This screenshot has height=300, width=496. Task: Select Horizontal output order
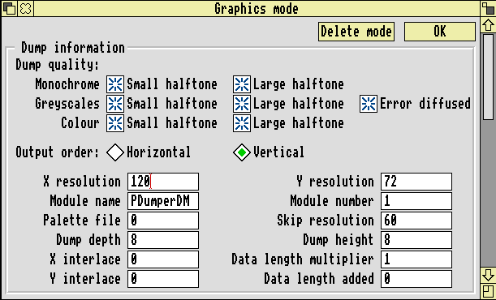tap(115, 152)
